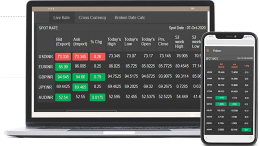Click the % Chg column header on laptop
The height and width of the screenshot is (146, 260).
(96, 42)
